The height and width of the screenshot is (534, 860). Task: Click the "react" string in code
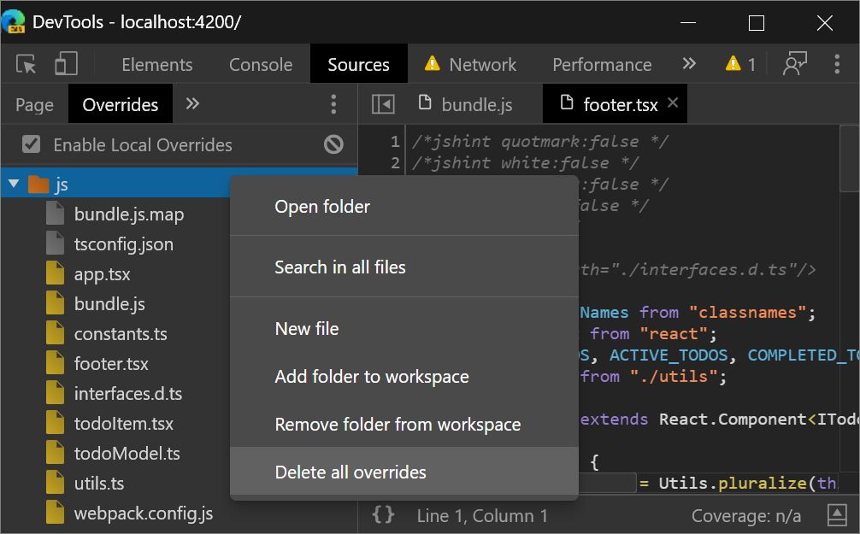point(674,334)
